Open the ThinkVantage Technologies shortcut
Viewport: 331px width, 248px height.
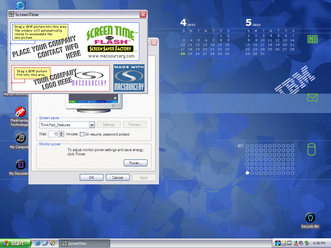[20, 112]
